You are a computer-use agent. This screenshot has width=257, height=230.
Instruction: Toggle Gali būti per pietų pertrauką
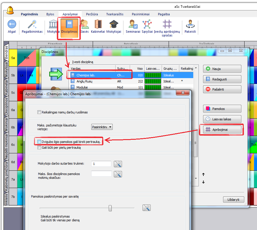coord(39,148)
